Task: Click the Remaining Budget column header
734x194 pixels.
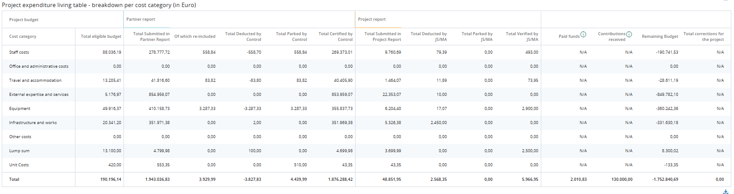Action: pos(660,37)
